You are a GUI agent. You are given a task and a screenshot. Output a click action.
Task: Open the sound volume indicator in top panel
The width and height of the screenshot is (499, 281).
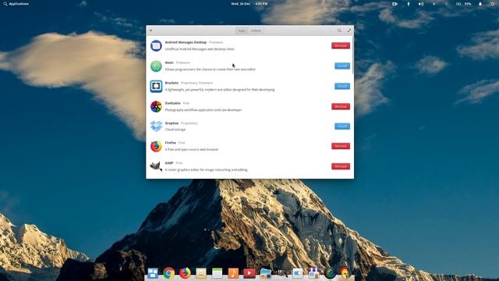click(421, 4)
